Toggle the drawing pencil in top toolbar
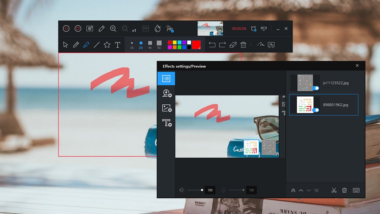The width and height of the screenshot is (380, 214). pos(102,29)
